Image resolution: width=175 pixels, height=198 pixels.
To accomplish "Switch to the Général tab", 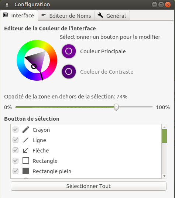I will pyautogui.click(x=112, y=16).
